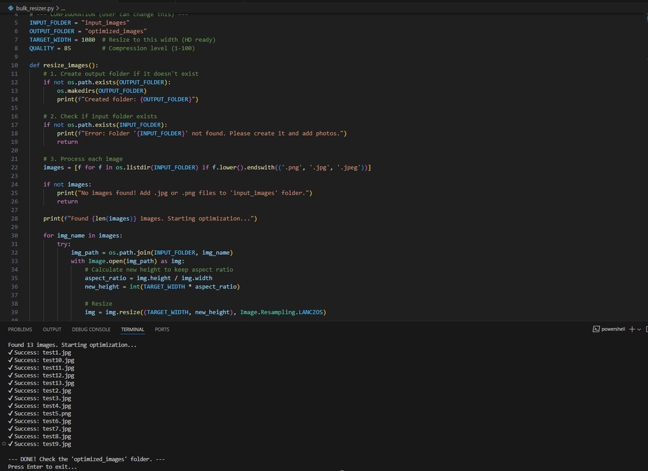Click the command decoration circle beside test9.jpg

[x=4, y=444]
